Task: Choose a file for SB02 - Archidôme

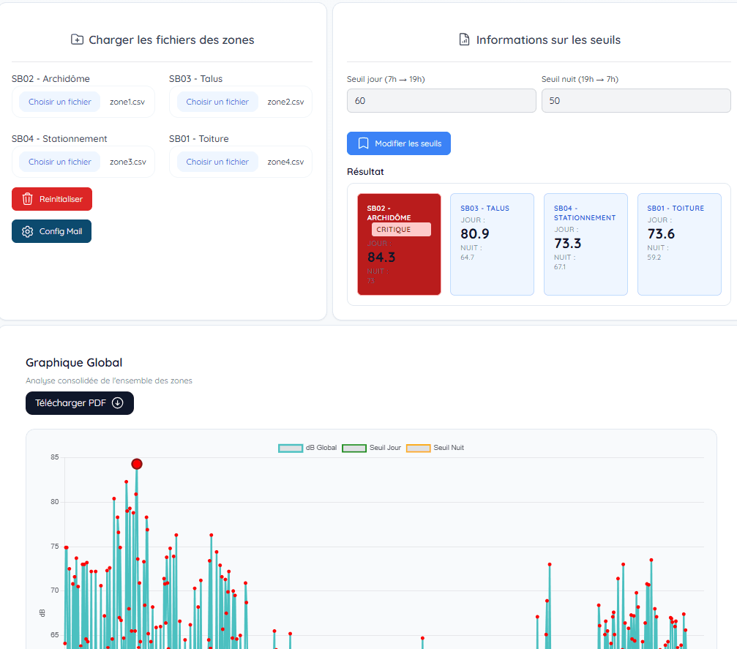Action: 60,102
